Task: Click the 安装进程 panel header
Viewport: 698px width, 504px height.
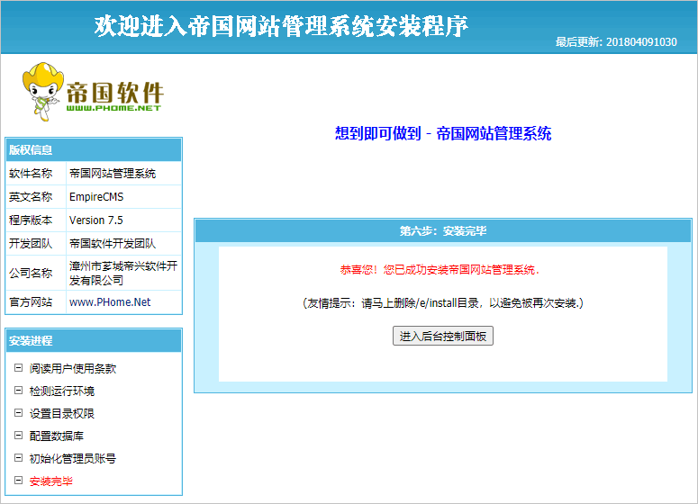Action: (94, 341)
